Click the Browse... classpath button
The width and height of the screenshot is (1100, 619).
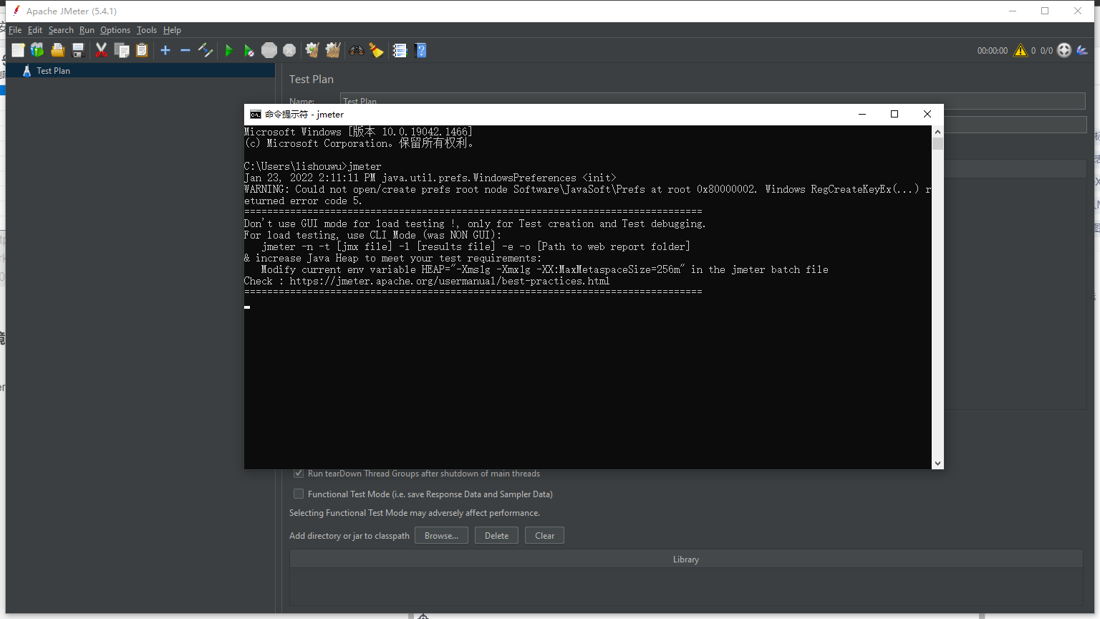coord(441,536)
